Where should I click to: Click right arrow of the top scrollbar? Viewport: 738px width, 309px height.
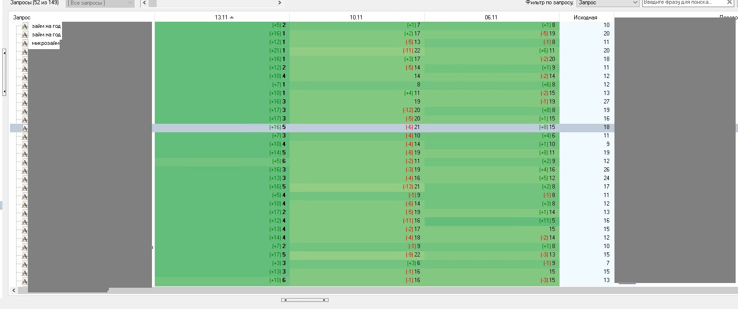click(280, 3)
